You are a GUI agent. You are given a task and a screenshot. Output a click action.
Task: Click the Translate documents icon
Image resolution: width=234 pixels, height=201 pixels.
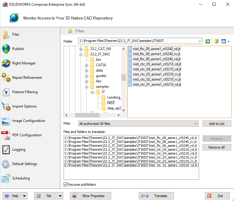pos(144,196)
